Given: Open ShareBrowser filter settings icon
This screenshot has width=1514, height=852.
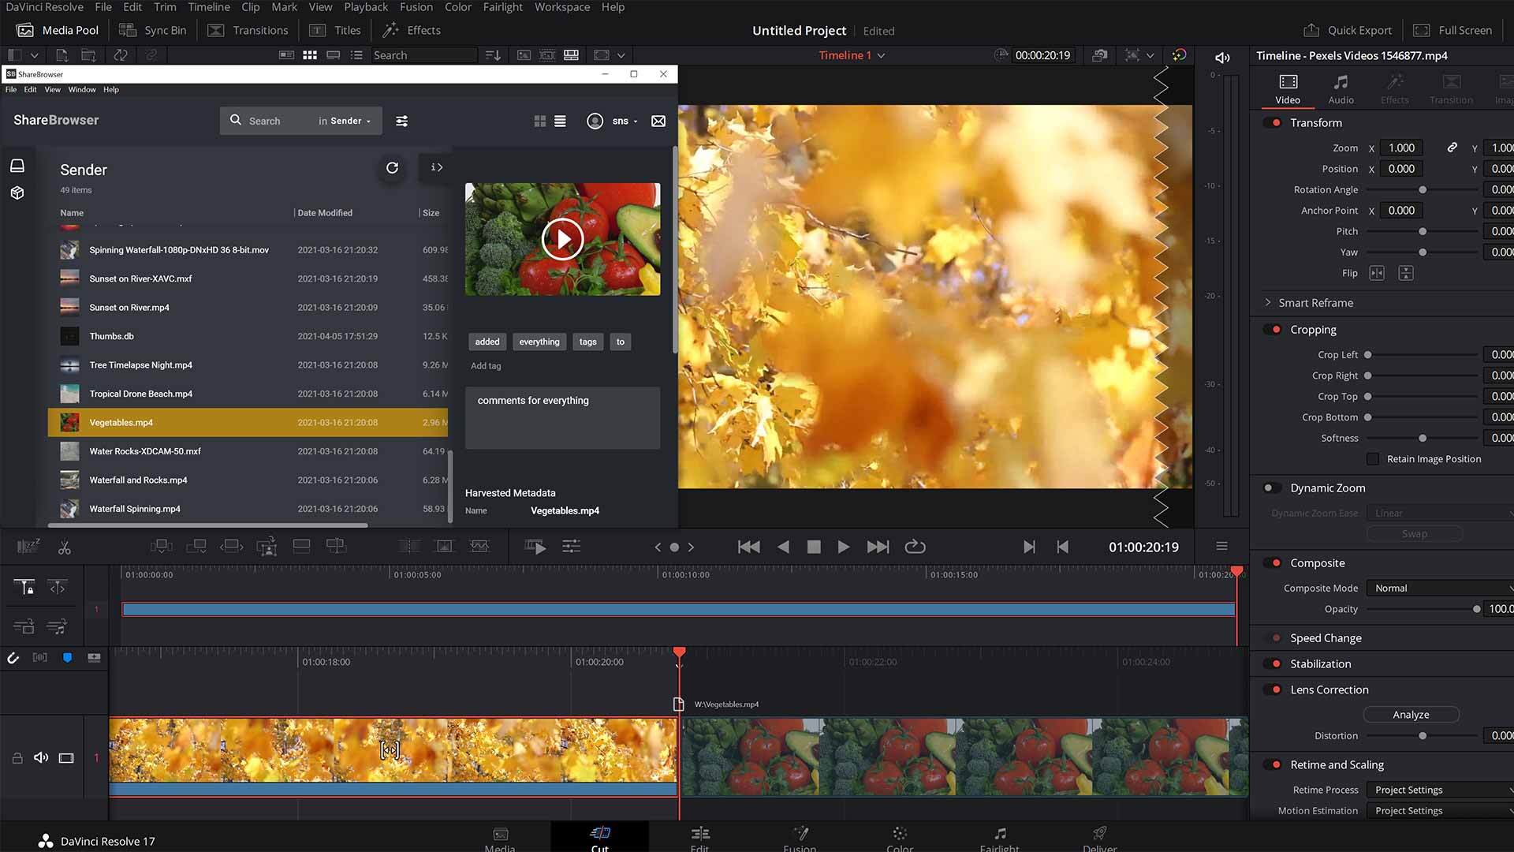Looking at the screenshot, I should click(401, 121).
